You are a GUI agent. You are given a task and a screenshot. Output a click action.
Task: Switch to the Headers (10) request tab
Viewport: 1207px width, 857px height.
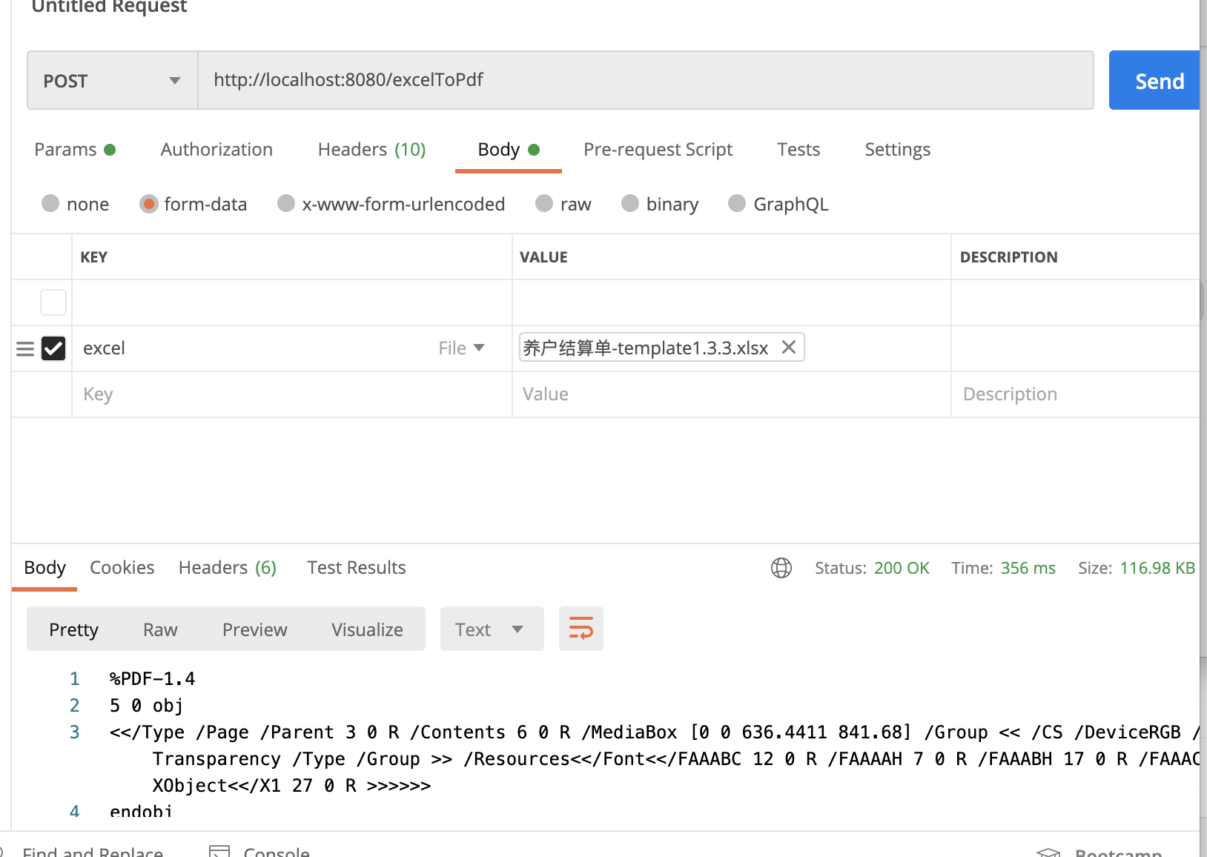pyautogui.click(x=371, y=149)
